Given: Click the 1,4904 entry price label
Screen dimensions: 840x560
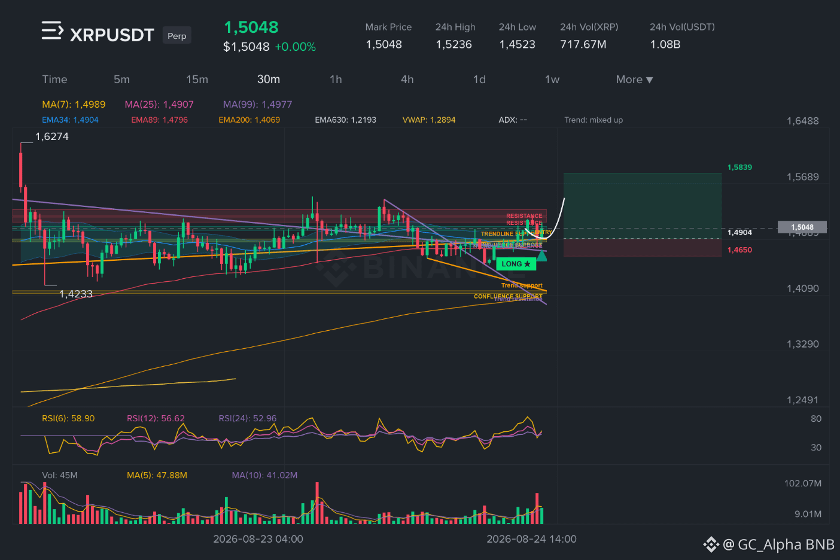Looking at the screenshot, I should tap(739, 232).
